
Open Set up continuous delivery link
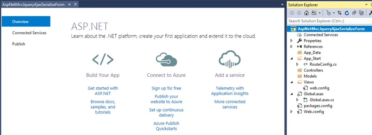(x=166, y=112)
